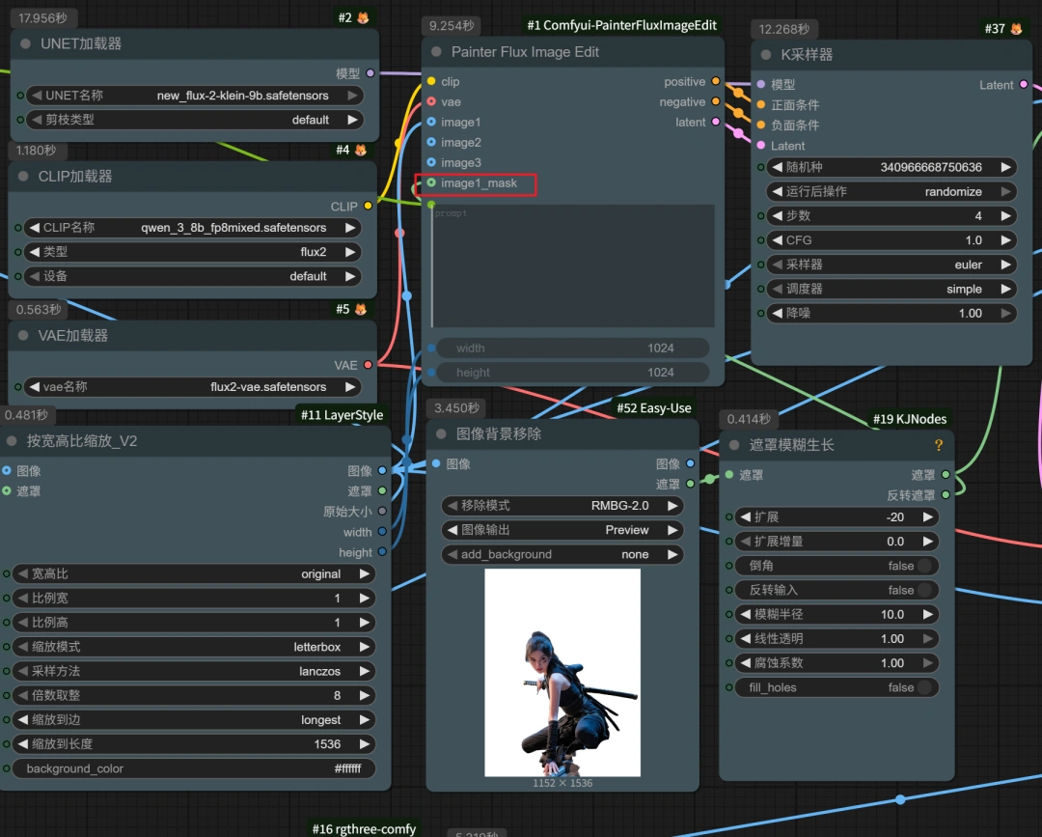Image resolution: width=1042 pixels, height=837 pixels.
Task: Increase 步数 value with right arrow
Action: pos(1005,215)
